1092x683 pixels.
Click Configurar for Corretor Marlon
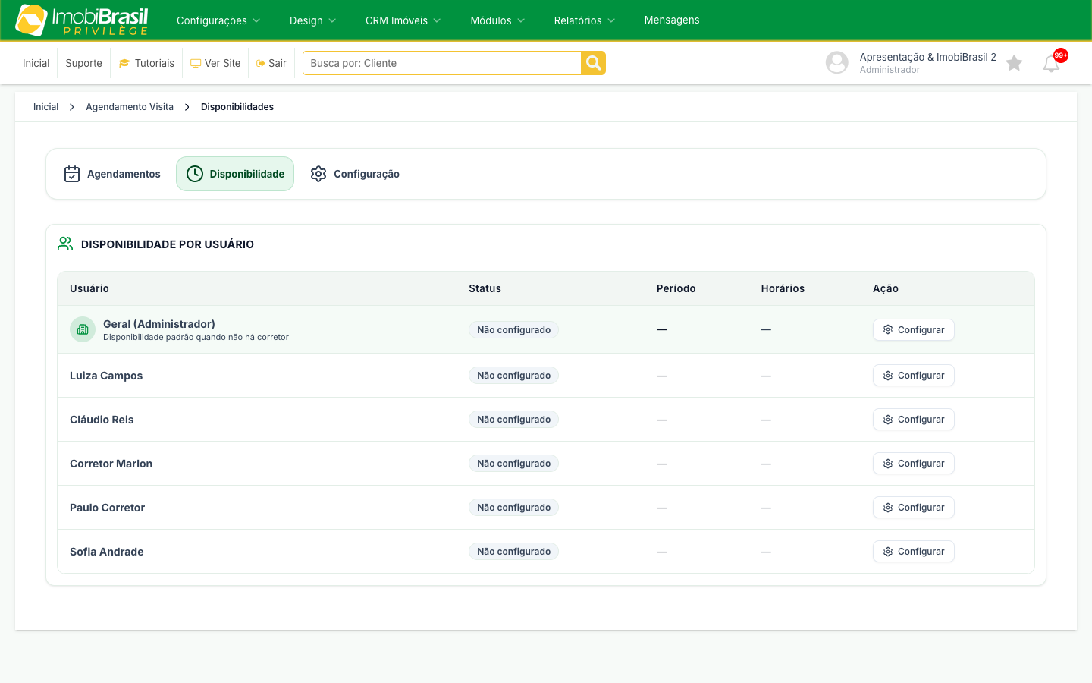pyautogui.click(x=913, y=464)
